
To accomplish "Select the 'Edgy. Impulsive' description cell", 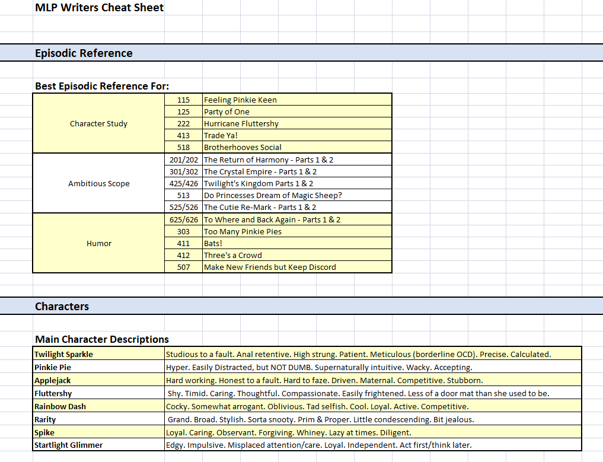I will 373,445.
